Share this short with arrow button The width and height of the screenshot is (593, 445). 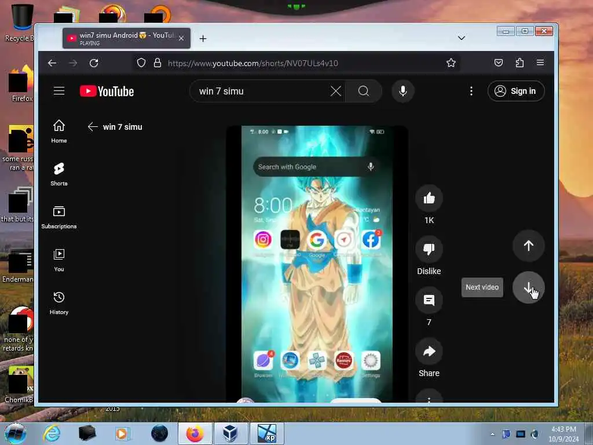429,351
